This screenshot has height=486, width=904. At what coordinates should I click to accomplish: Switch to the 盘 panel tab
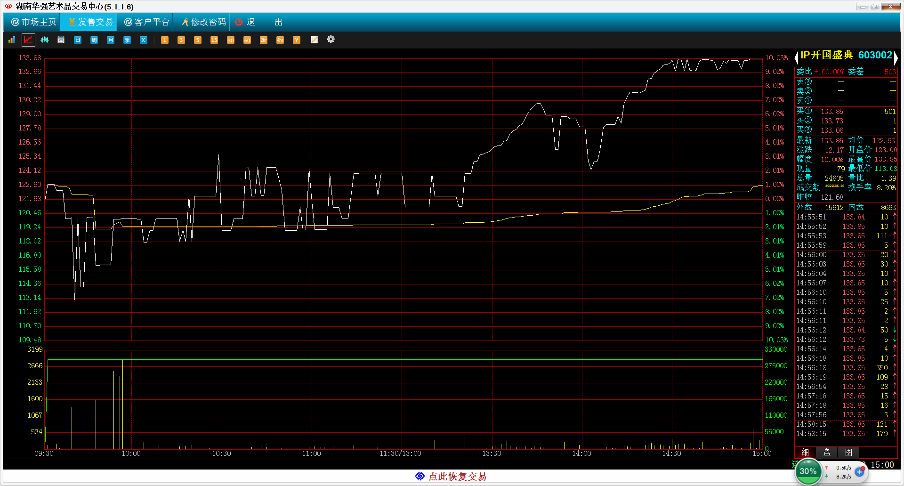click(827, 453)
